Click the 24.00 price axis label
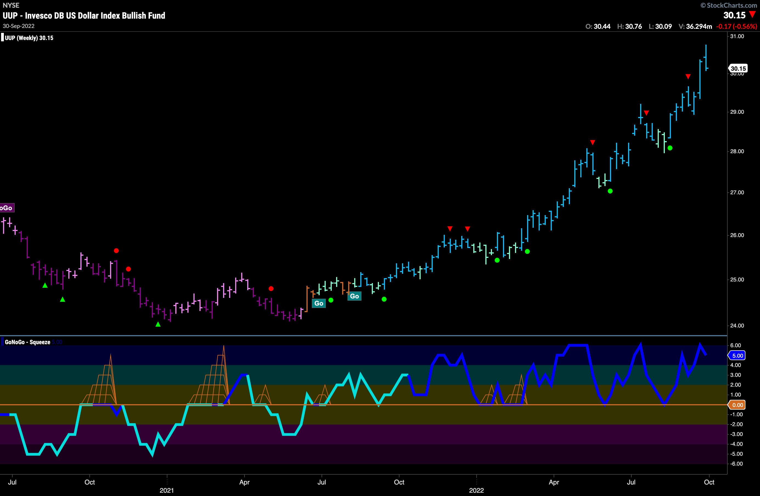Viewport: 760px width, 496px height. 737,326
